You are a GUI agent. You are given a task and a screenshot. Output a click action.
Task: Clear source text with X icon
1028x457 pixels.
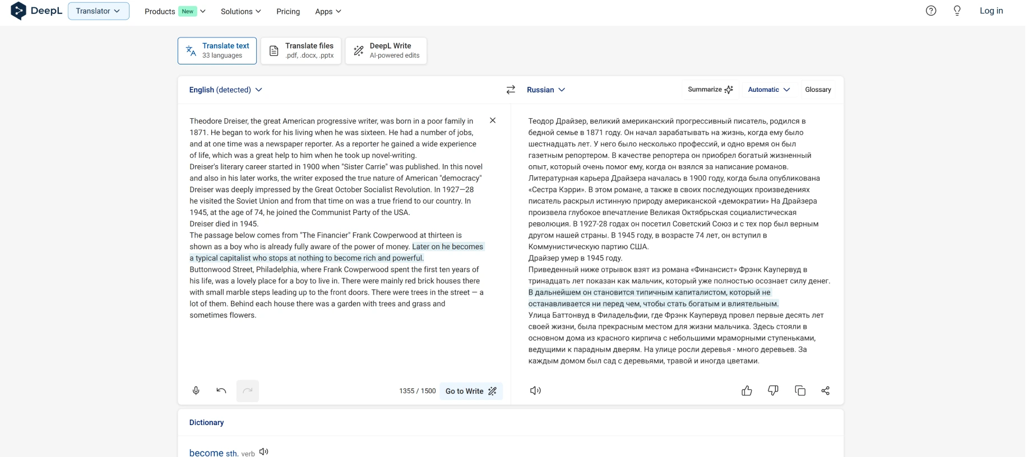493,120
